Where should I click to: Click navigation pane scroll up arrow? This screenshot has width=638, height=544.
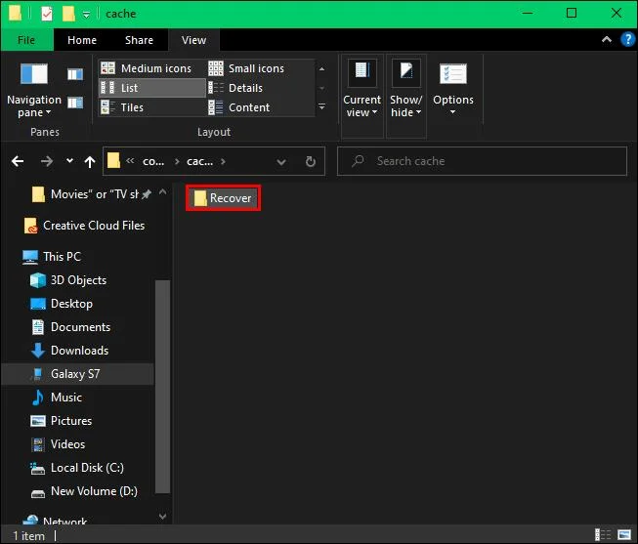coord(163,191)
